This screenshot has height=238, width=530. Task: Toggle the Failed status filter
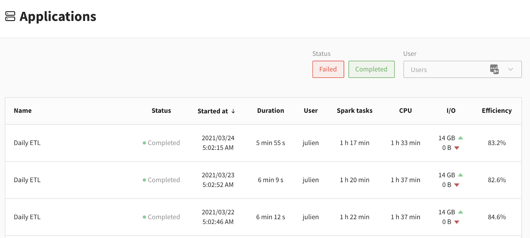tap(328, 69)
